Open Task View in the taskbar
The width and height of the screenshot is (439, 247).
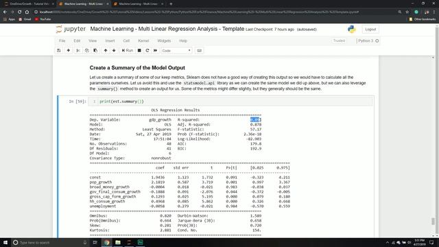95,242
